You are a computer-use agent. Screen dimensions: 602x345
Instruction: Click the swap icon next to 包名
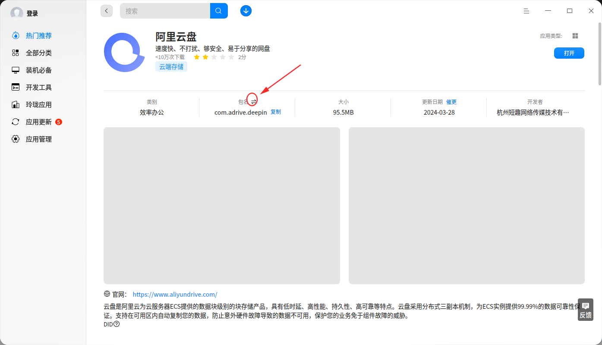tap(254, 102)
